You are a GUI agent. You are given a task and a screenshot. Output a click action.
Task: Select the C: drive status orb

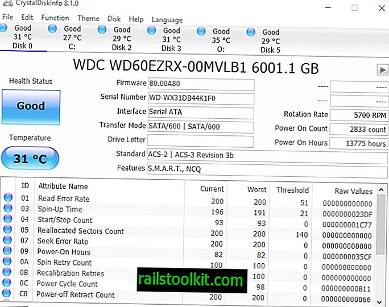[x=52, y=28]
